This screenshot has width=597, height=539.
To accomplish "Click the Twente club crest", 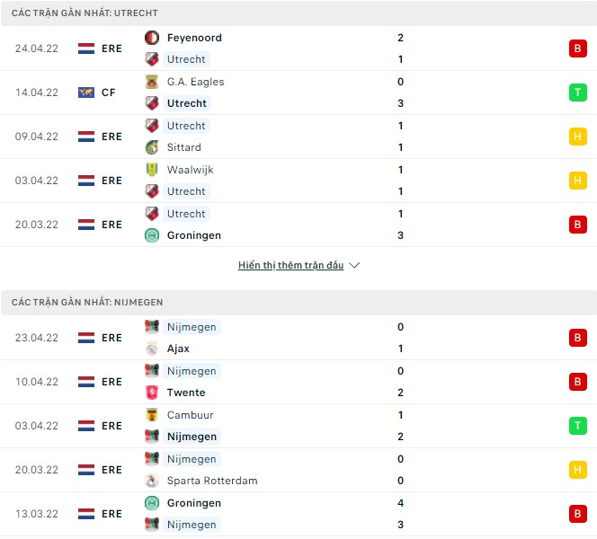I will [151, 393].
